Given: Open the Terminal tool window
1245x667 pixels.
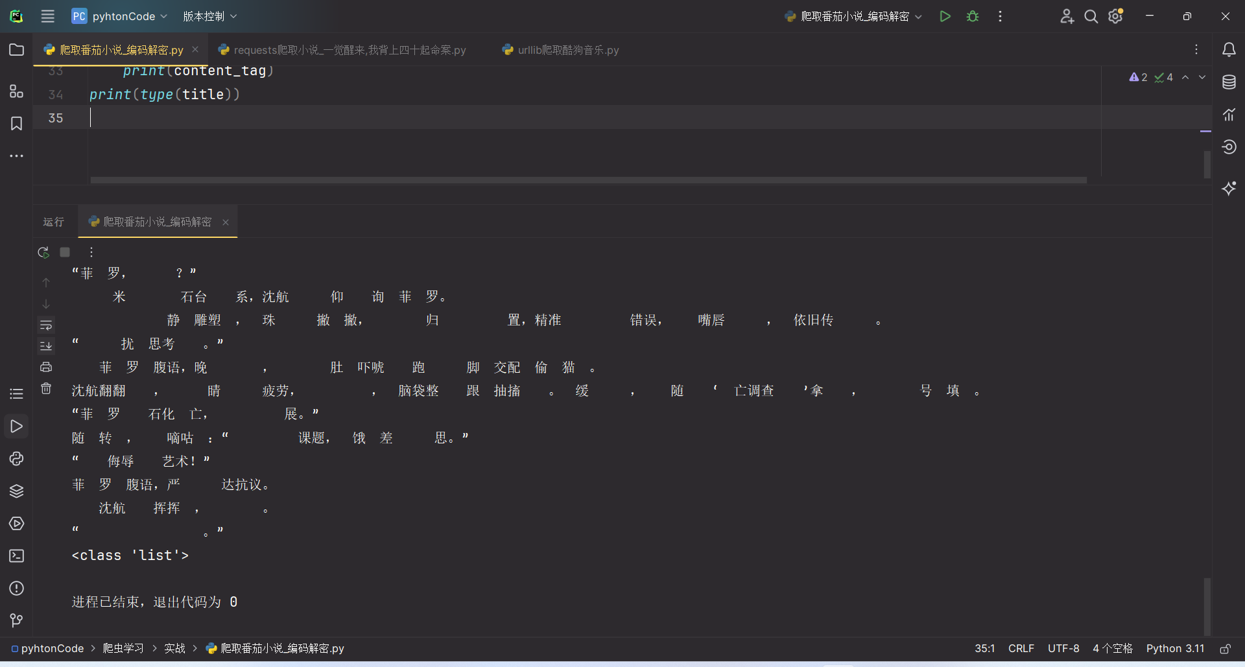Looking at the screenshot, I should pos(16,556).
